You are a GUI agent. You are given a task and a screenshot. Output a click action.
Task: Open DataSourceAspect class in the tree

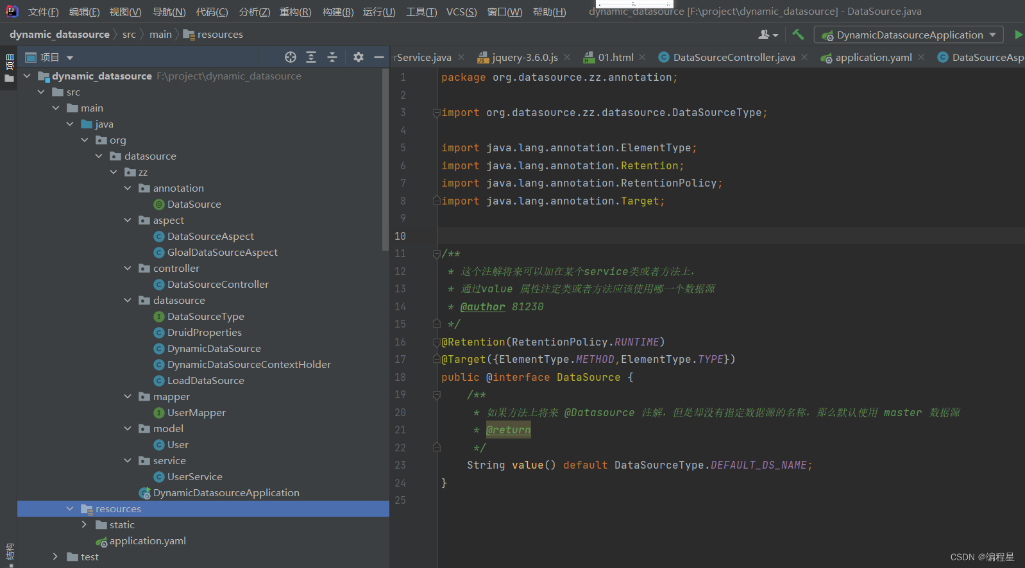tap(210, 236)
